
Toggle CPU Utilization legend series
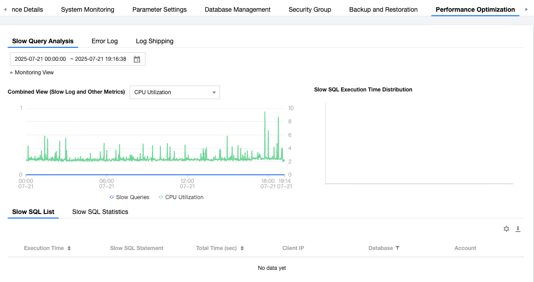(181, 197)
